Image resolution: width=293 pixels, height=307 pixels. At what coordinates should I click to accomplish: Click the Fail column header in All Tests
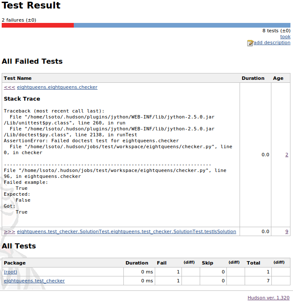[x=162, y=263]
